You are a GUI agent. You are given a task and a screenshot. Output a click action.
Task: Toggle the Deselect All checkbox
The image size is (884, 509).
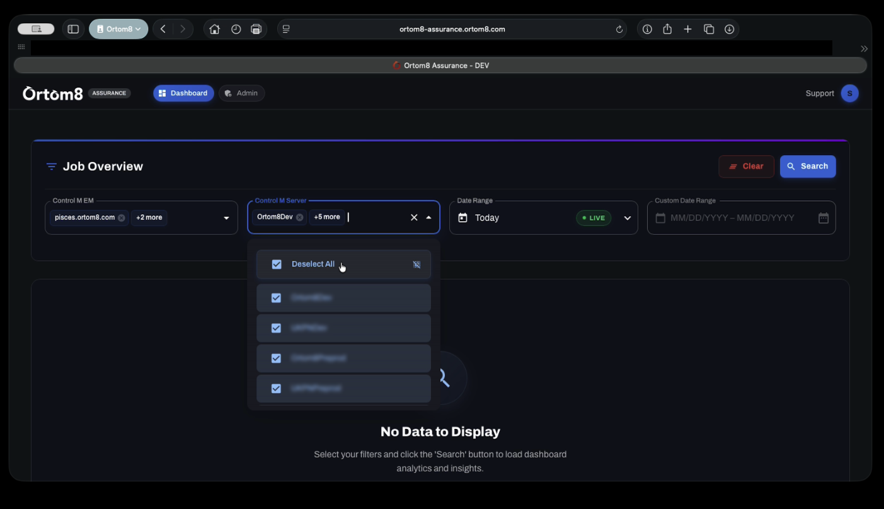277,264
